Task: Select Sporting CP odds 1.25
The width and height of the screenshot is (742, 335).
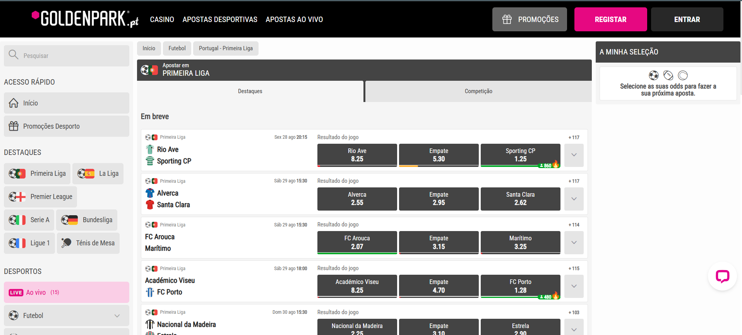Action: tap(521, 155)
